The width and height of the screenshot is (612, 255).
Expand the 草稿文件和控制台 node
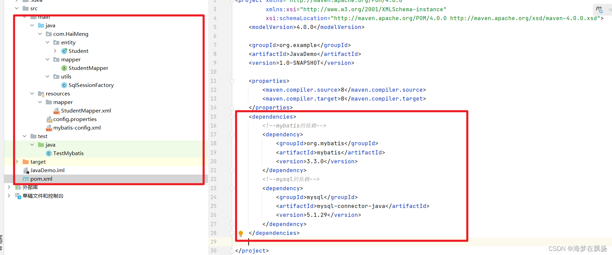(9, 196)
